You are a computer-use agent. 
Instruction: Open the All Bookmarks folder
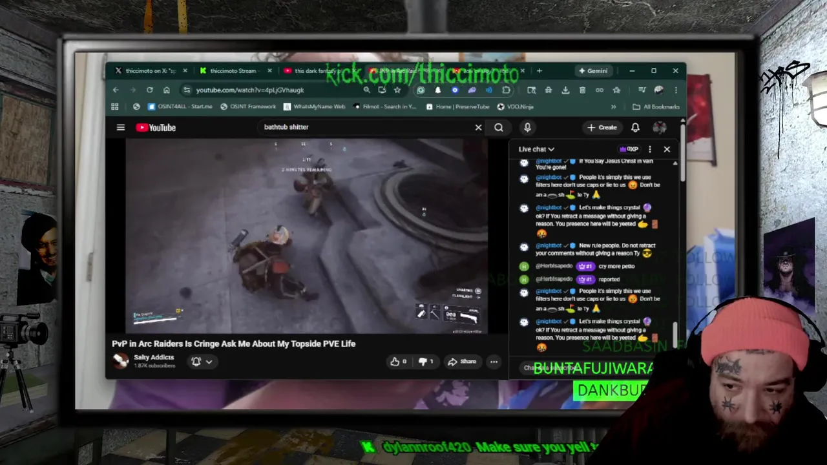tap(656, 107)
